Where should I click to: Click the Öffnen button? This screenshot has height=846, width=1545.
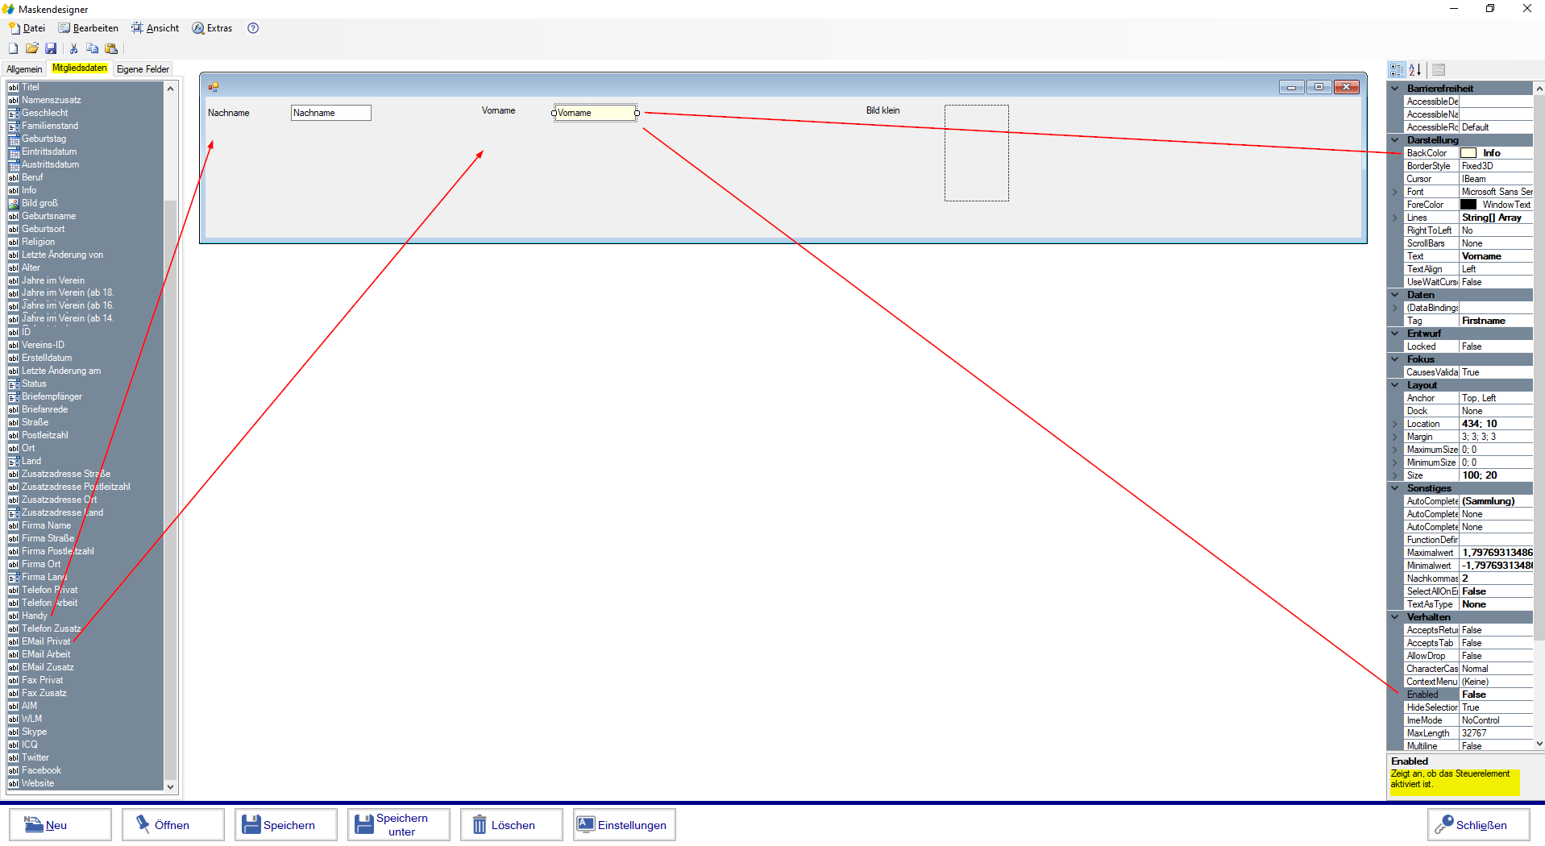tap(173, 824)
